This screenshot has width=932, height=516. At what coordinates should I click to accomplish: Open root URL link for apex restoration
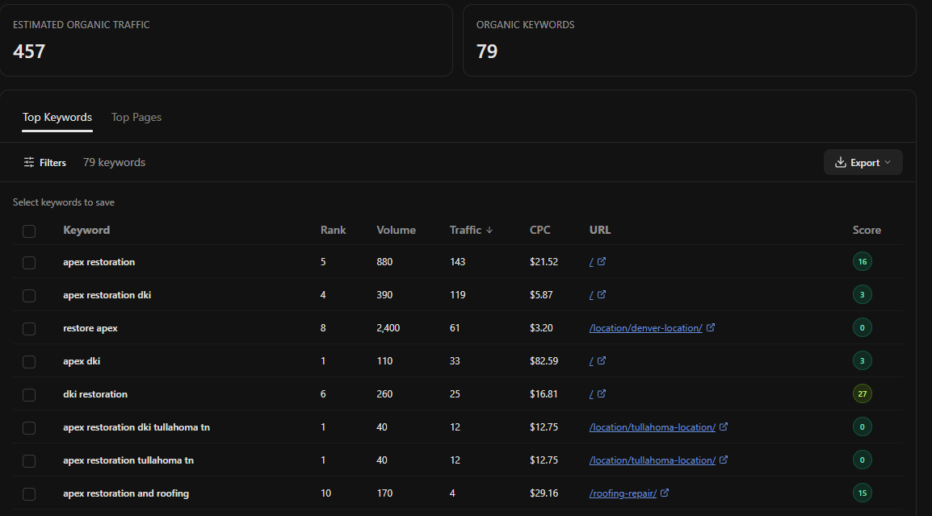coord(591,262)
